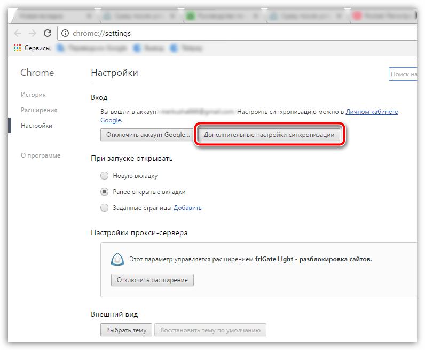Screen dimensions: 425x350
Task: Click the Внешний вид heading
Action: coord(114,314)
